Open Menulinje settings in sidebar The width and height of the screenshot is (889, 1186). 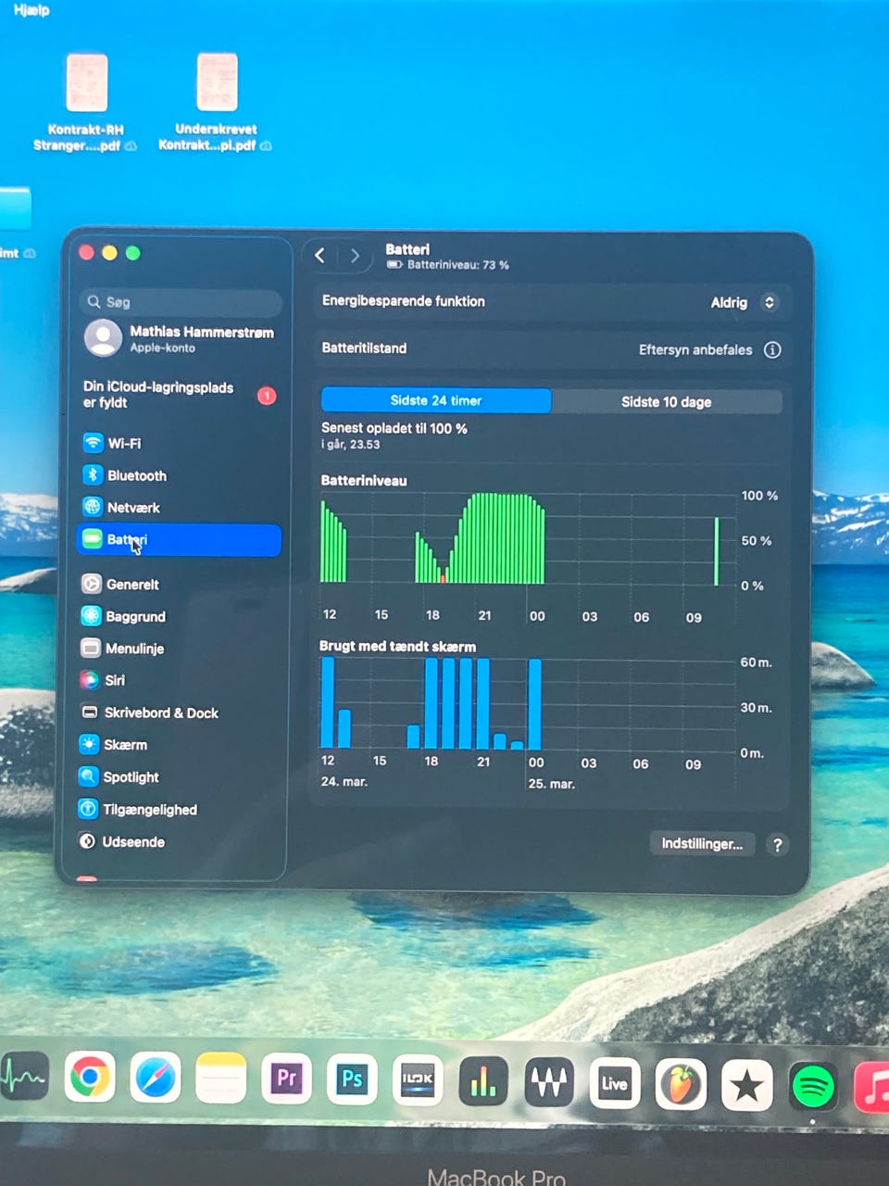(181, 648)
